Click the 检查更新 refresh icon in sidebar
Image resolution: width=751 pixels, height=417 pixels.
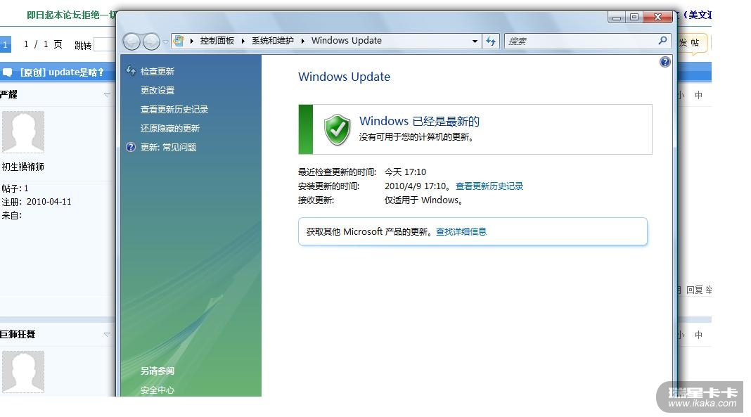[x=131, y=71]
